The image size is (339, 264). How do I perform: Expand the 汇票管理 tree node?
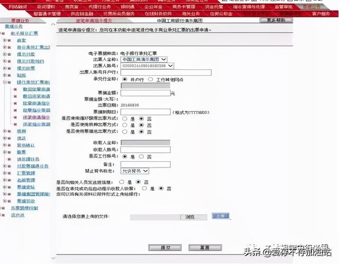point(5,173)
